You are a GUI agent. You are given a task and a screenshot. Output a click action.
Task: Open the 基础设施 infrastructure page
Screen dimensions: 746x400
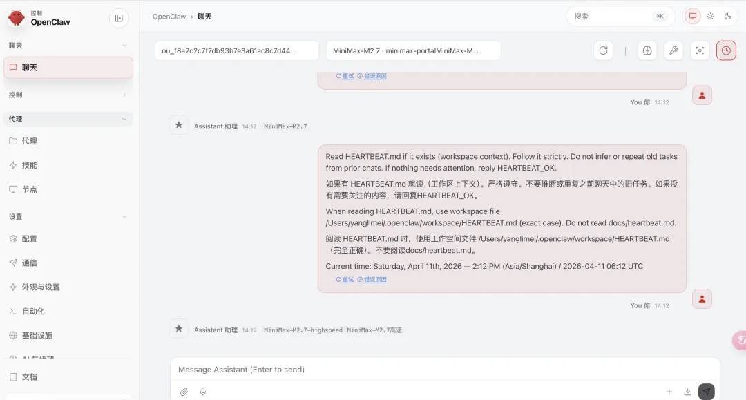tap(68, 335)
